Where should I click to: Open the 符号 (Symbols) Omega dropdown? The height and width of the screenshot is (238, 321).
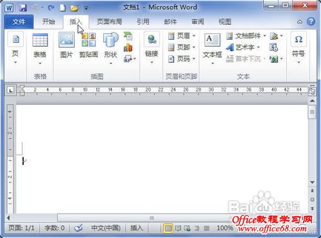pyautogui.click(x=299, y=48)
